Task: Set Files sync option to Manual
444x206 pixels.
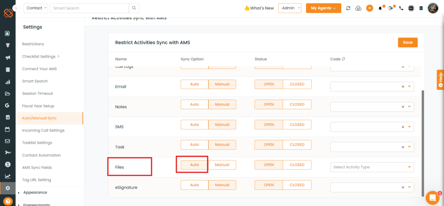Action: point(222,165)
